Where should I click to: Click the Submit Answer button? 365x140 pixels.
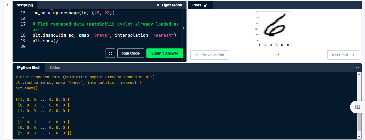165,53
